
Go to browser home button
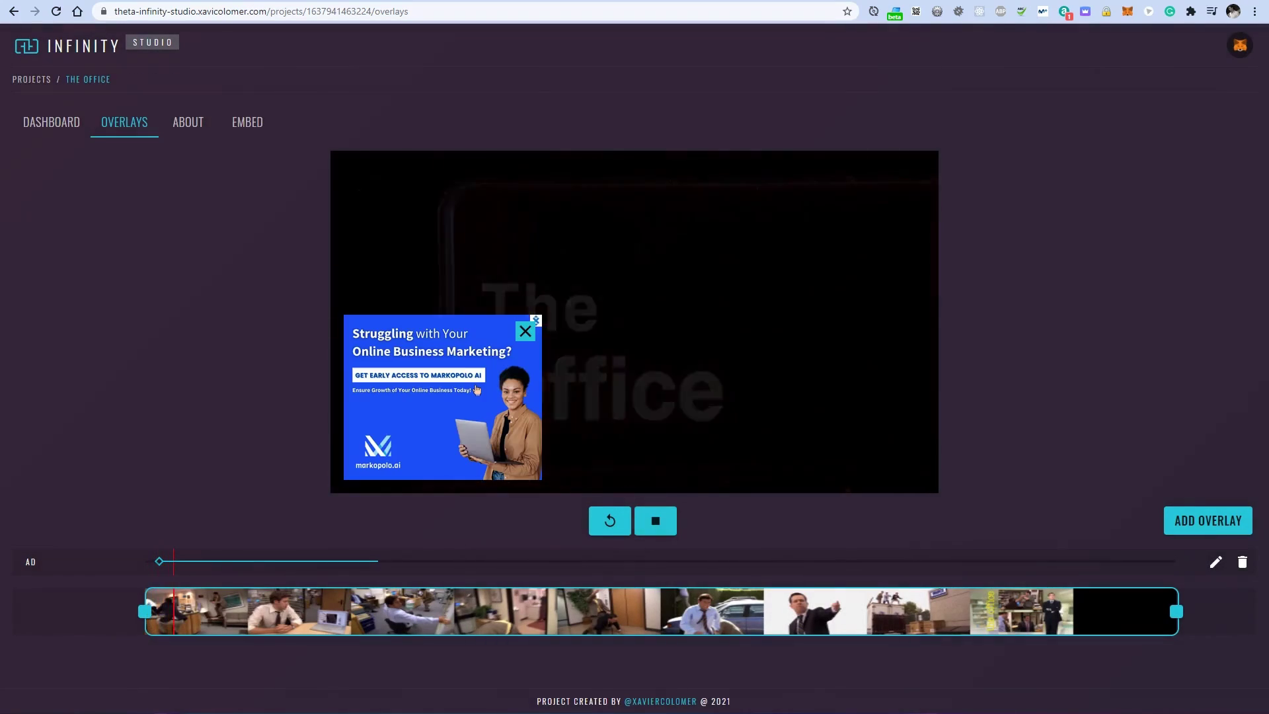pos(77,11)
